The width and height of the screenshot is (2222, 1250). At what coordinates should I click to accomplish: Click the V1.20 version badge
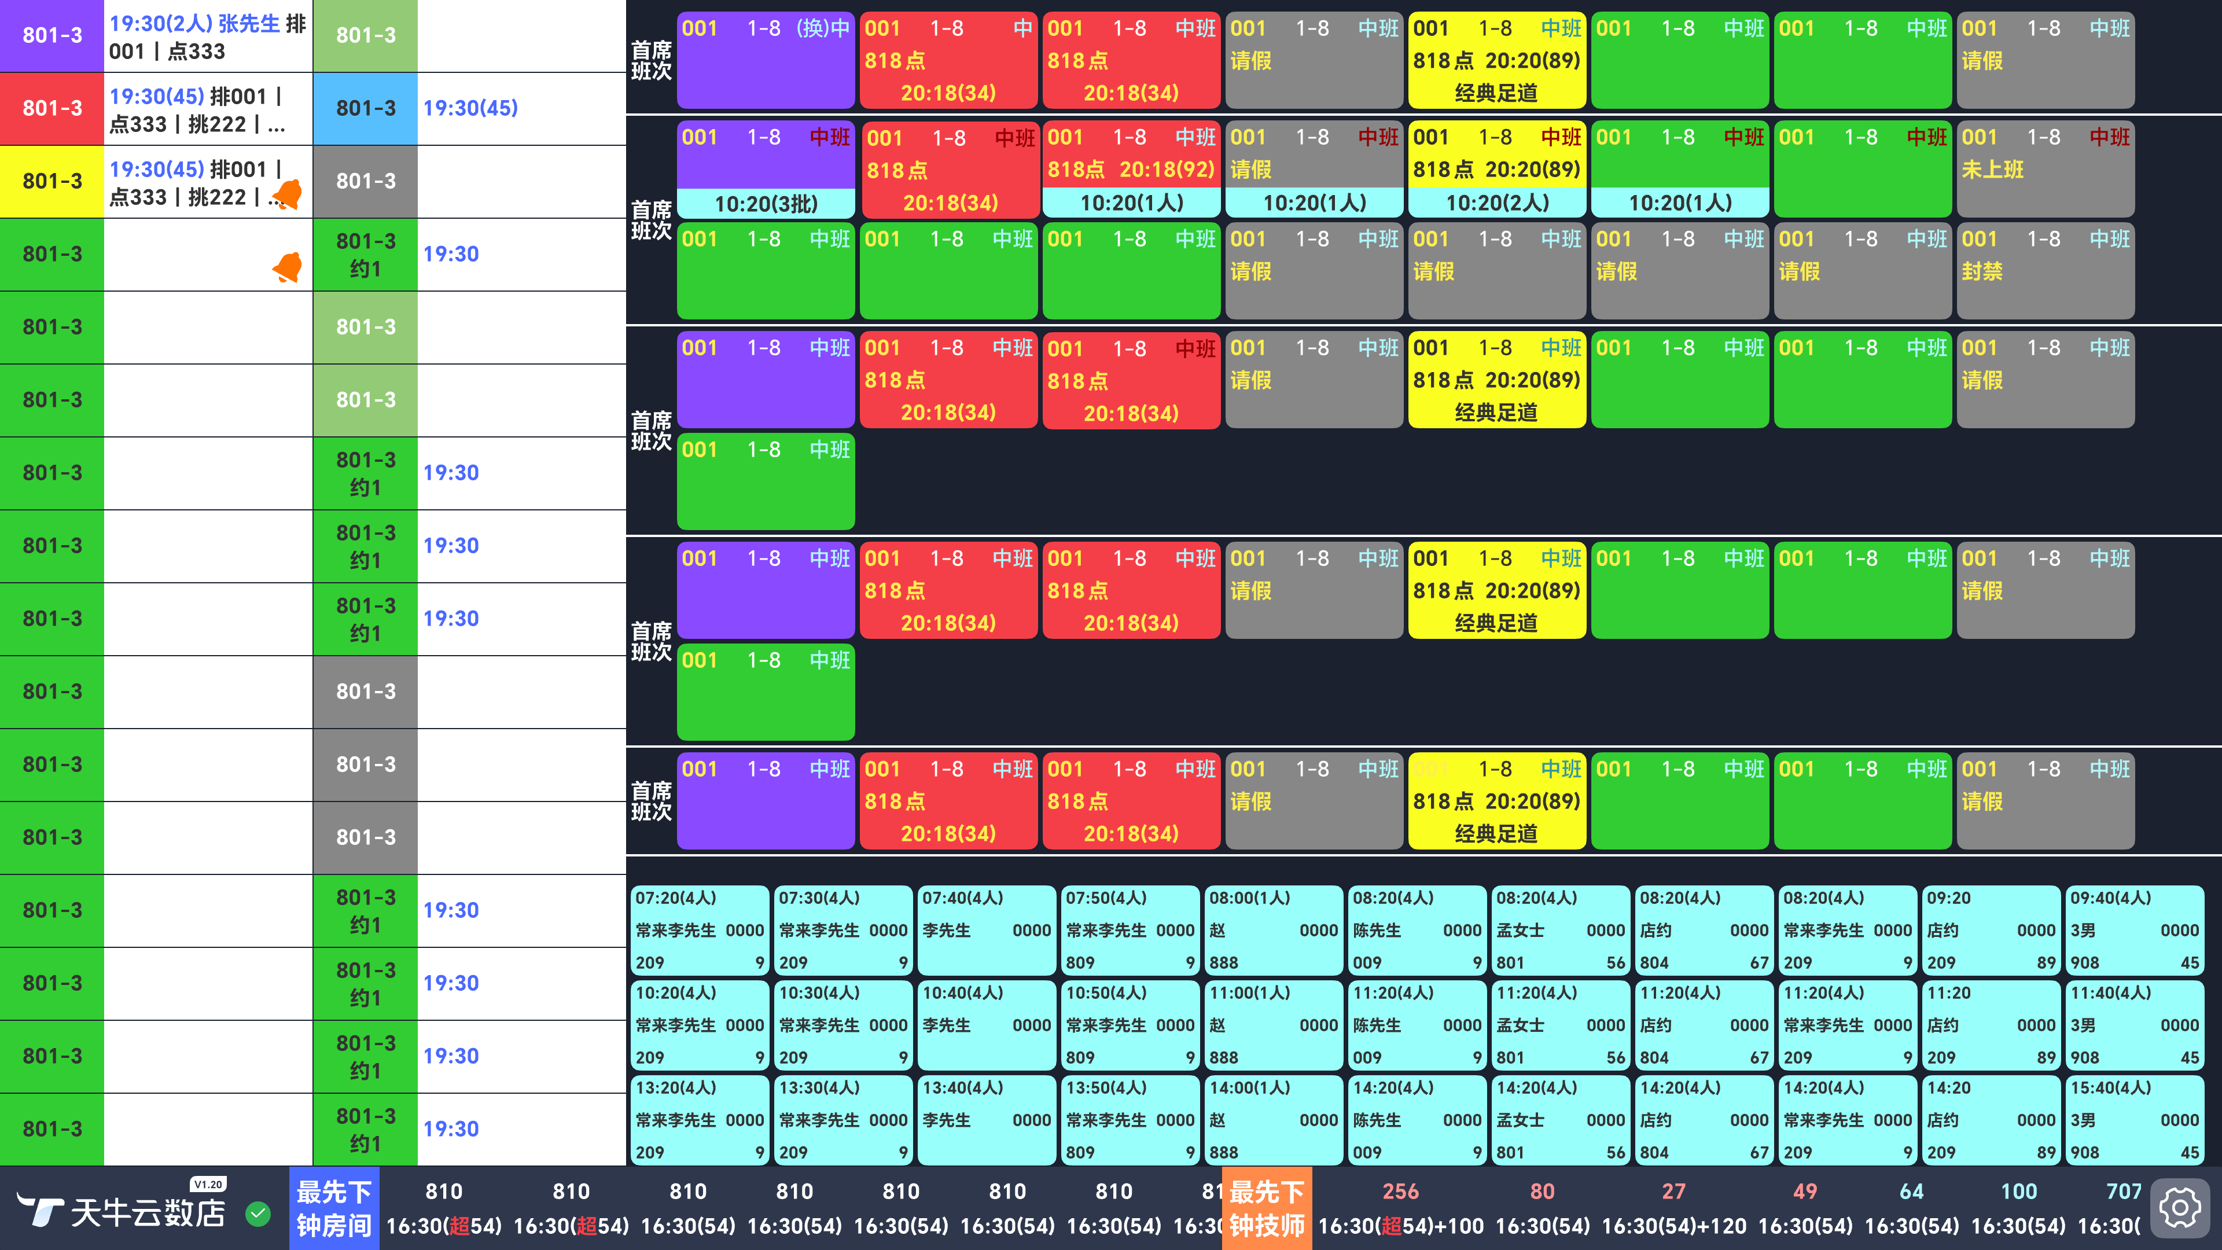point(208,1185)
